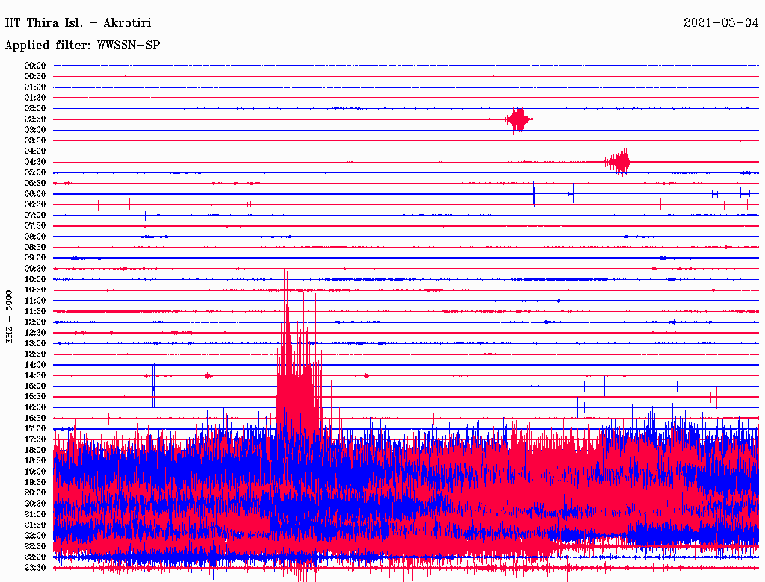Click the 17:30 time label
The height and width of the screenshot is (582, 765).
point(35,439)
